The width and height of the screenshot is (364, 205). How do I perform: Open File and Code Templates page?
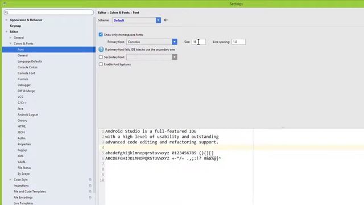(30, 191)
